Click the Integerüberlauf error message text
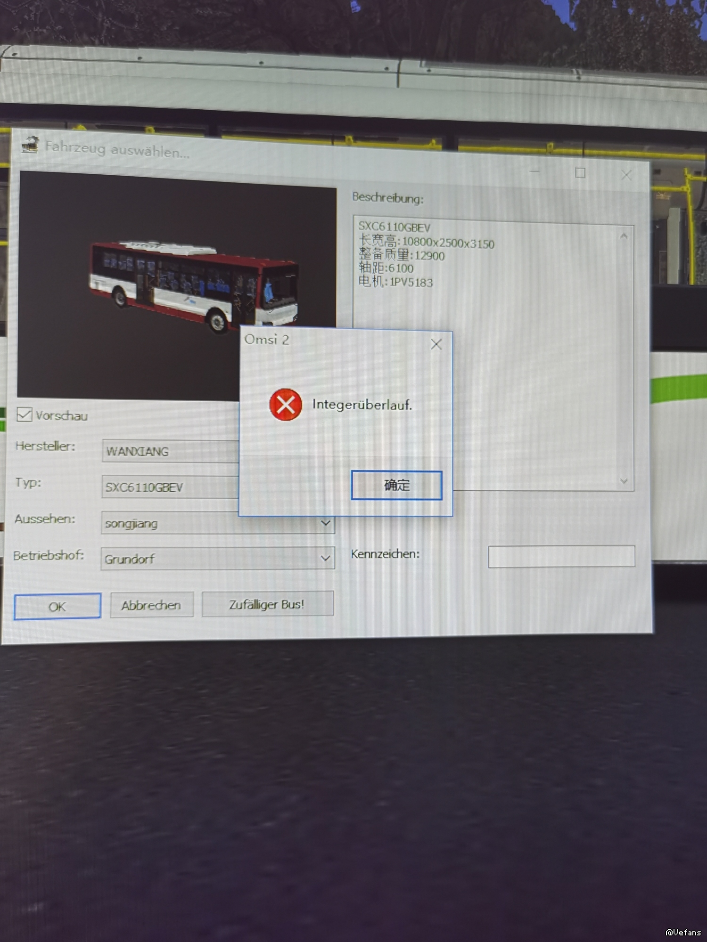 (362, 405)
